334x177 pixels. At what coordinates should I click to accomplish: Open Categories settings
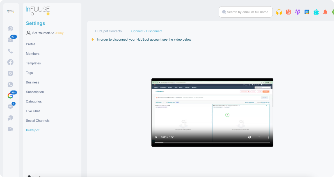[34, 101]
